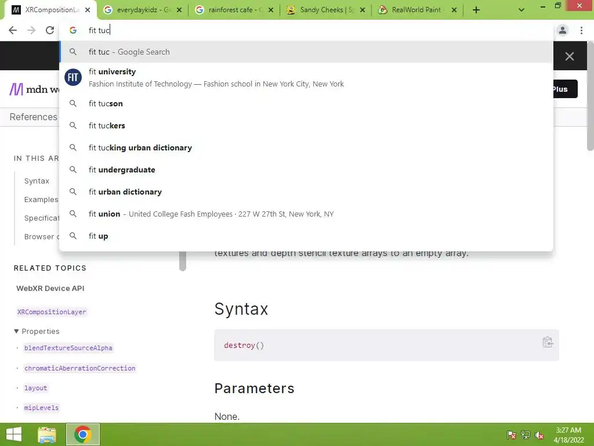Close the RealWorld Paint tab
The image size is (594, 446).
tap(454, 10)
